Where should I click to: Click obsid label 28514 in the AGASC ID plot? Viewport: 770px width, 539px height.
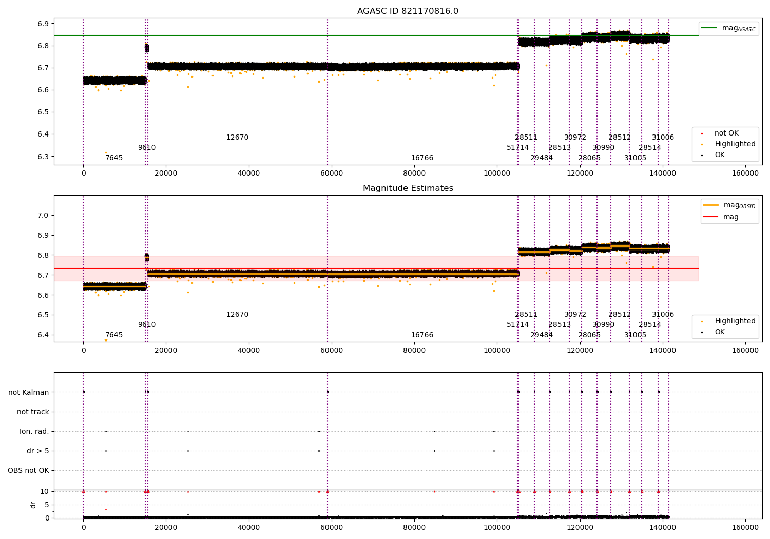(650, 148)
